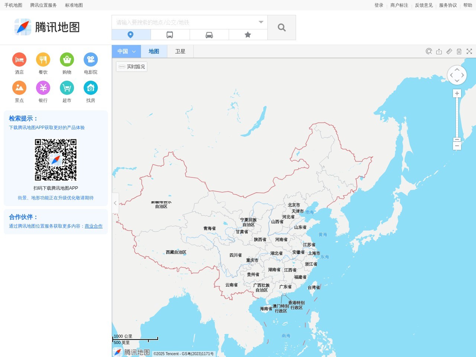Clear map markers with trash icon
Image resolution: width=476 pixels, height=357 pixels.
pyautogui.click(x=459, y=51)
